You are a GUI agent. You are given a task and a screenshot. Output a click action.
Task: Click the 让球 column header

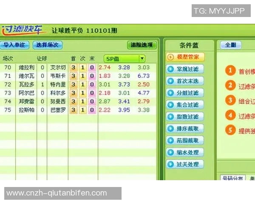pos(42,59)
